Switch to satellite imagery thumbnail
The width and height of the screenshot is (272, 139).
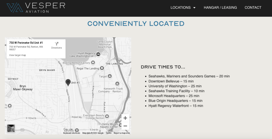tap(11, 128)
